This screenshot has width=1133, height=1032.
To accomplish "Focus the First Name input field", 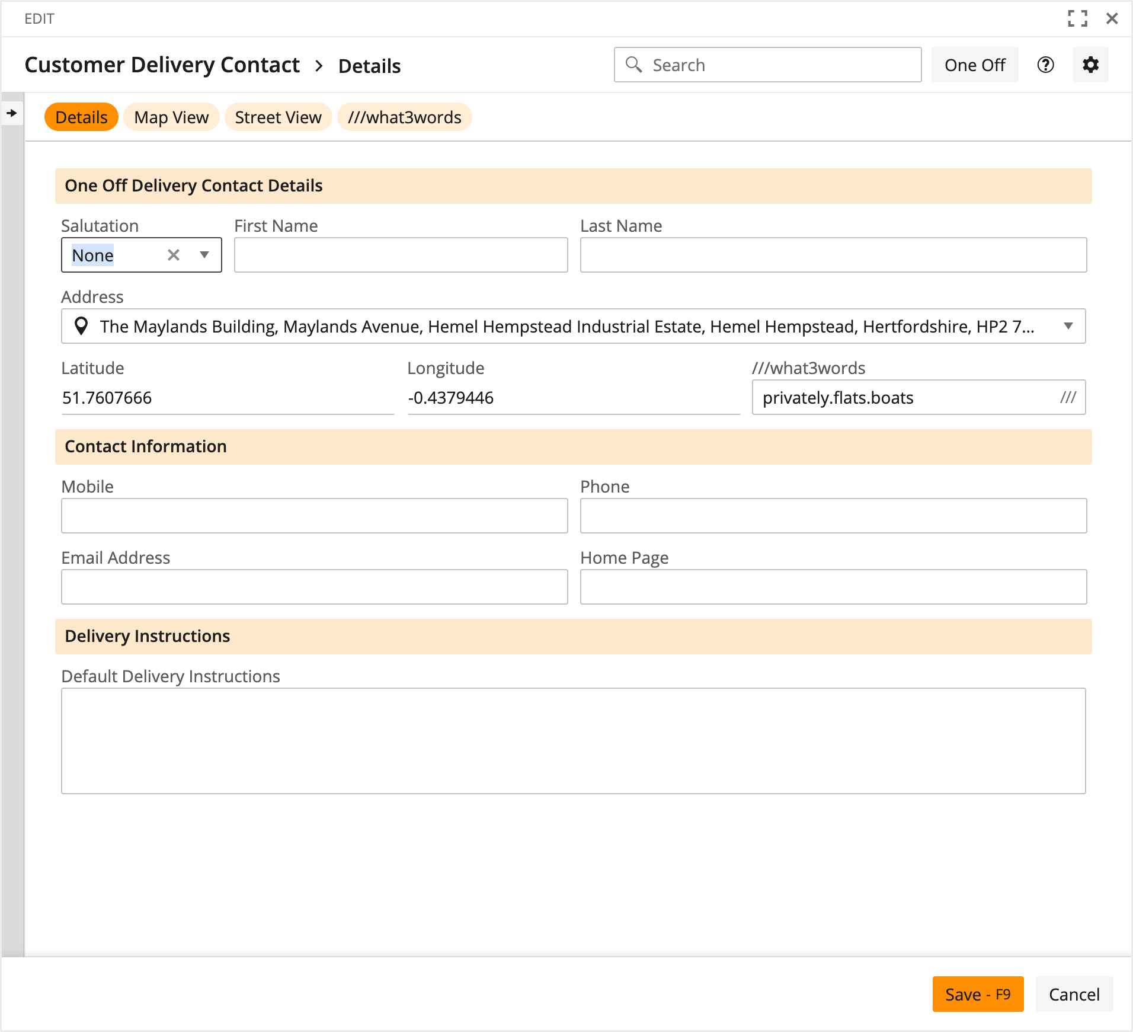I will 401,255.
